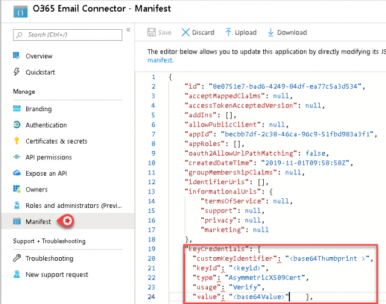
Task: Open the API permissions icon
Action: coord(16,157)
